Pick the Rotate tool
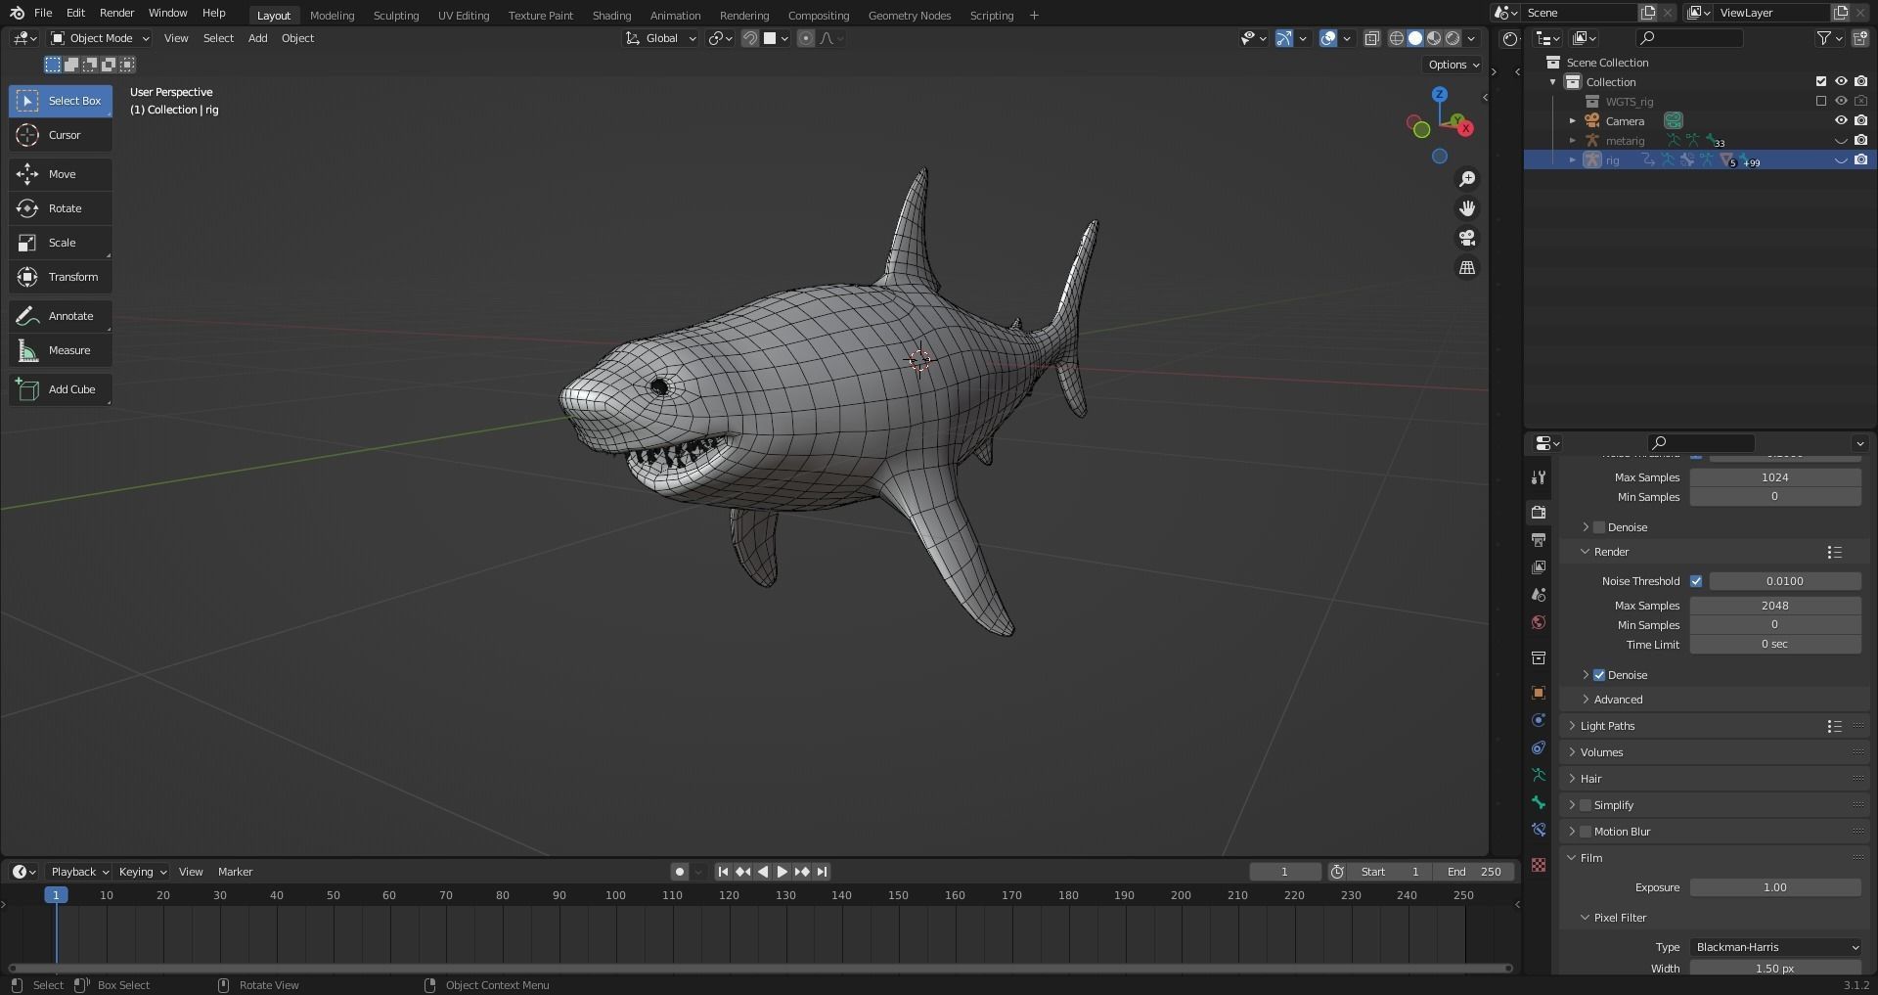This screenshot has width=1878, height=995. pos(61,208)
